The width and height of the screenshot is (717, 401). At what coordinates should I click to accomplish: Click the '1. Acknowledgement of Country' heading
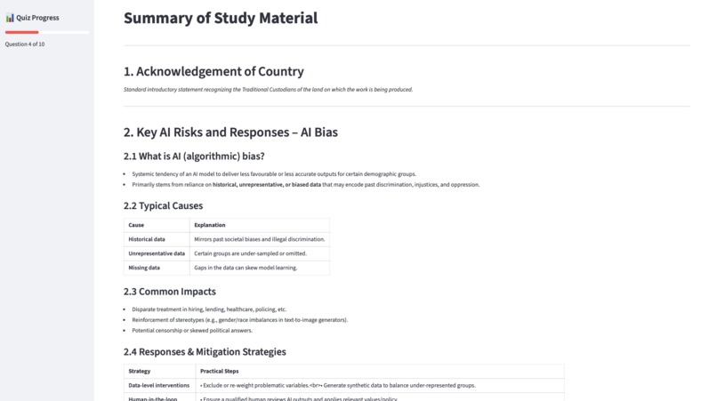(213, 71)
